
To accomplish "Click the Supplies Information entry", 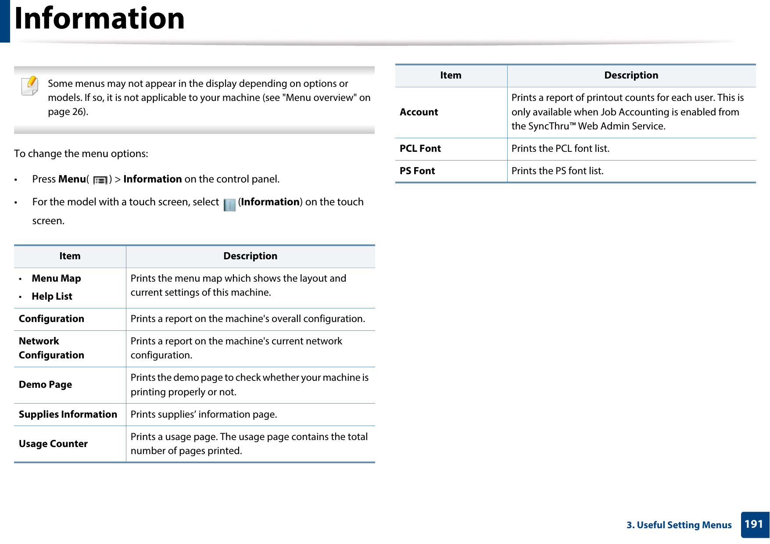I will 68,415.
